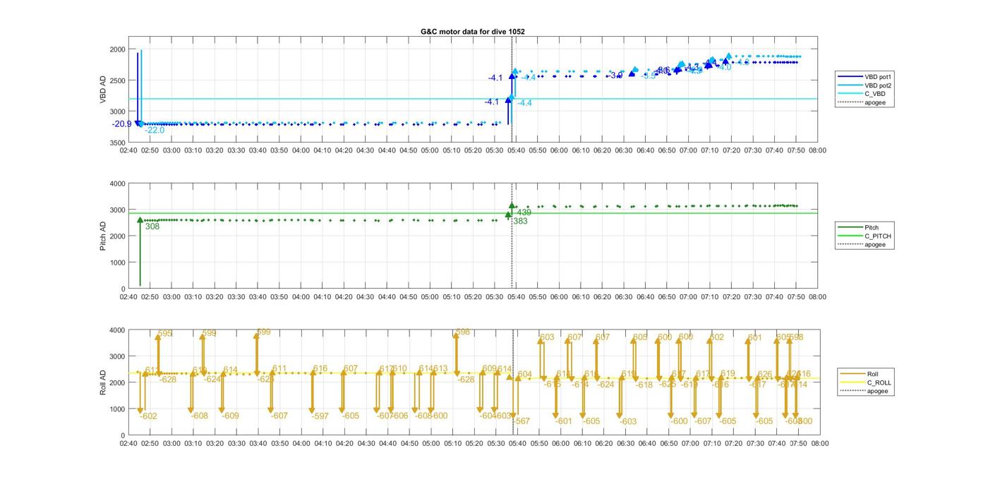Click the '439' pitch data label

524,212
